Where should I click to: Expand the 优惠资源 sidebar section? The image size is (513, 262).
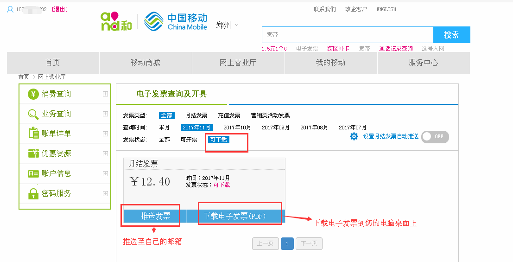pyautogui.click(x=105, y=153)
